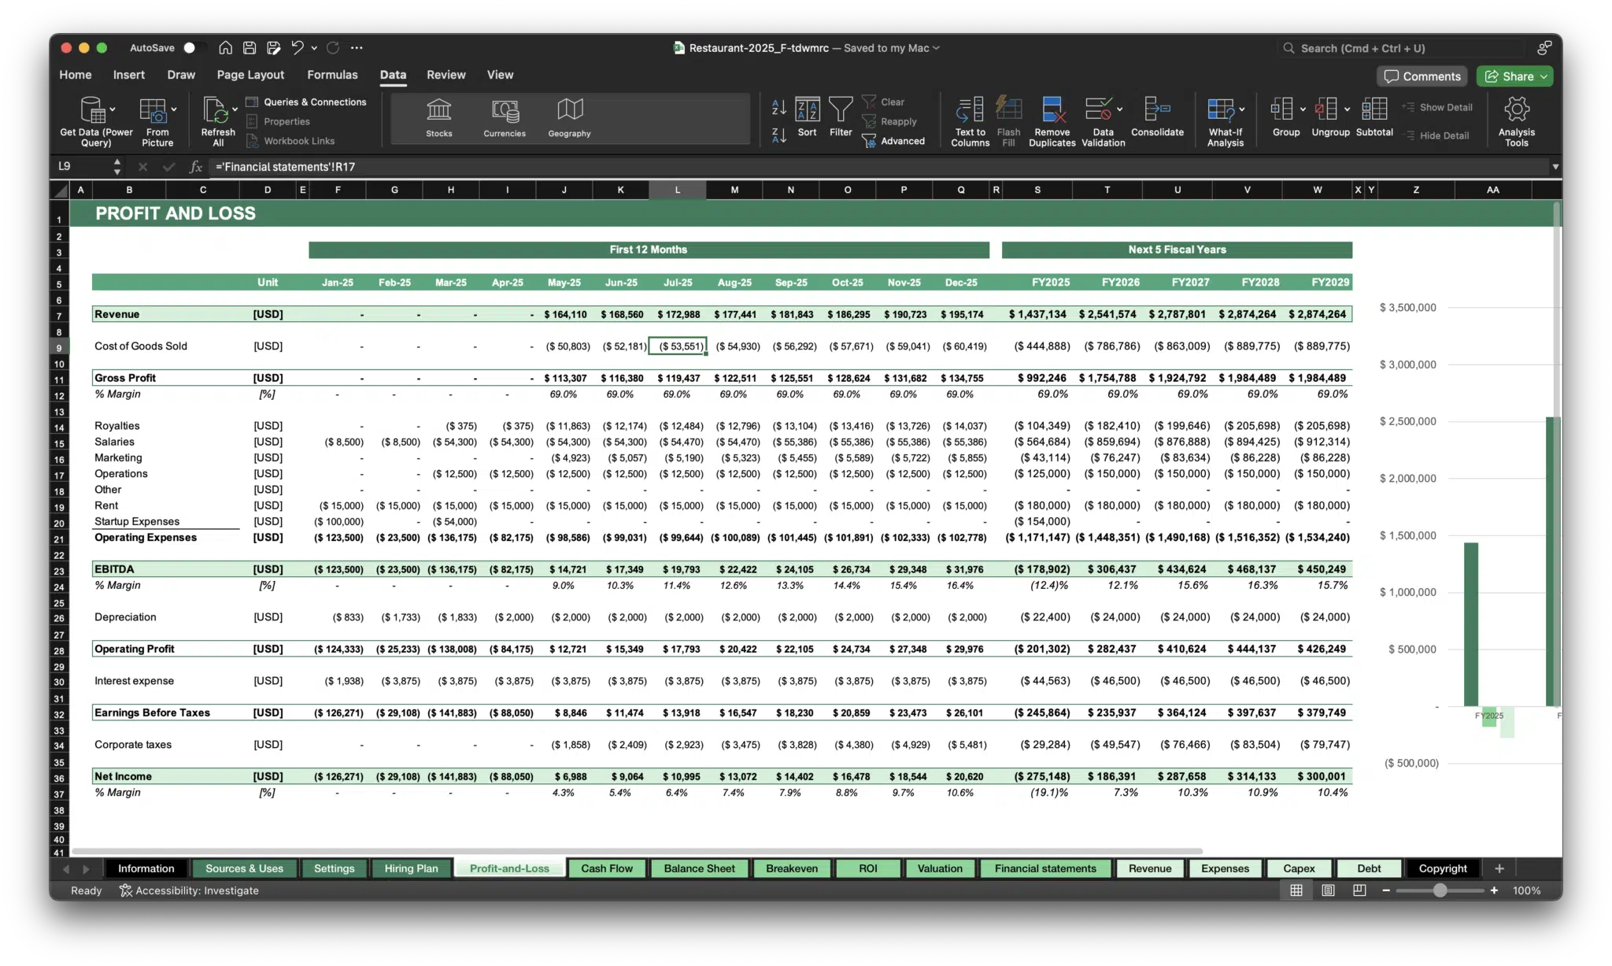
Task: Launch Text to Columns
Action: click(970, 121)
